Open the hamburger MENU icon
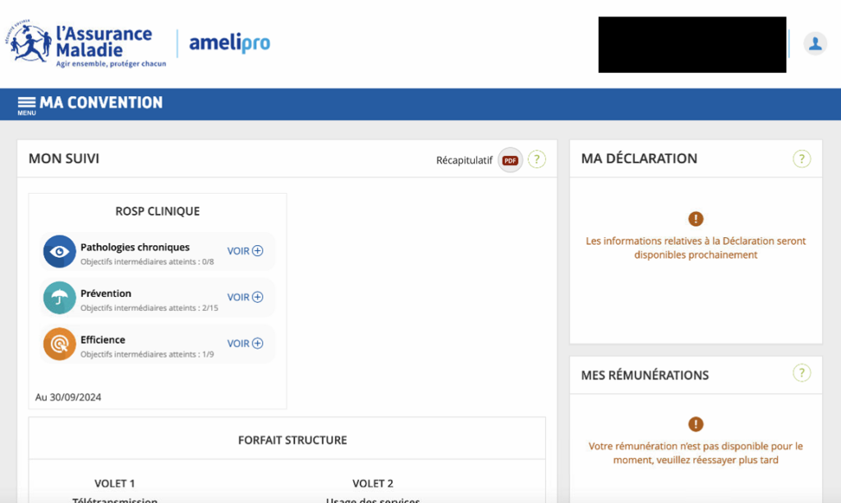The height and width of the screenshot is (503, 841). (26, 106)
